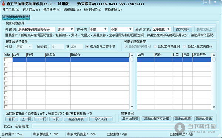
Task: Open the 官方网站(V) menu
Action: [31, 10]
